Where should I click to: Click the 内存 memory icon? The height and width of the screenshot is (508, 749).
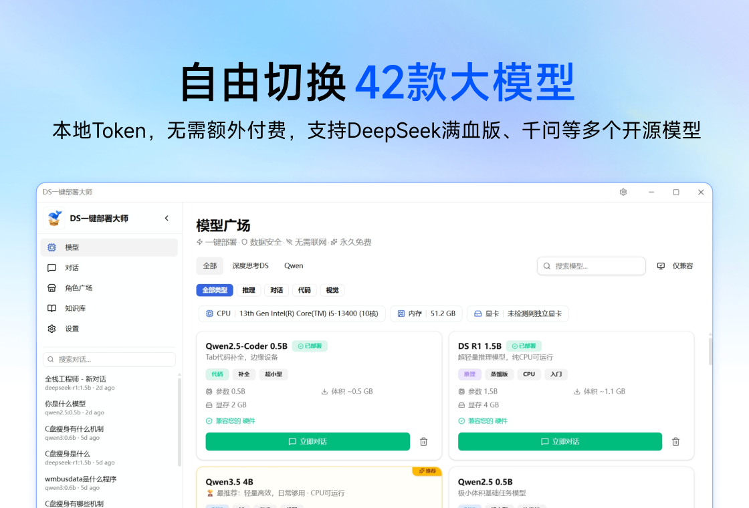(x=401, y=313)
